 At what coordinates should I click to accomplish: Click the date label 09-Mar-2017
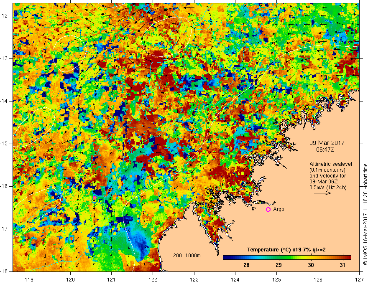coord(327,143)
